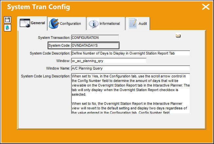Open the Audit tab
214x144 pixels.
pos(138,24)
